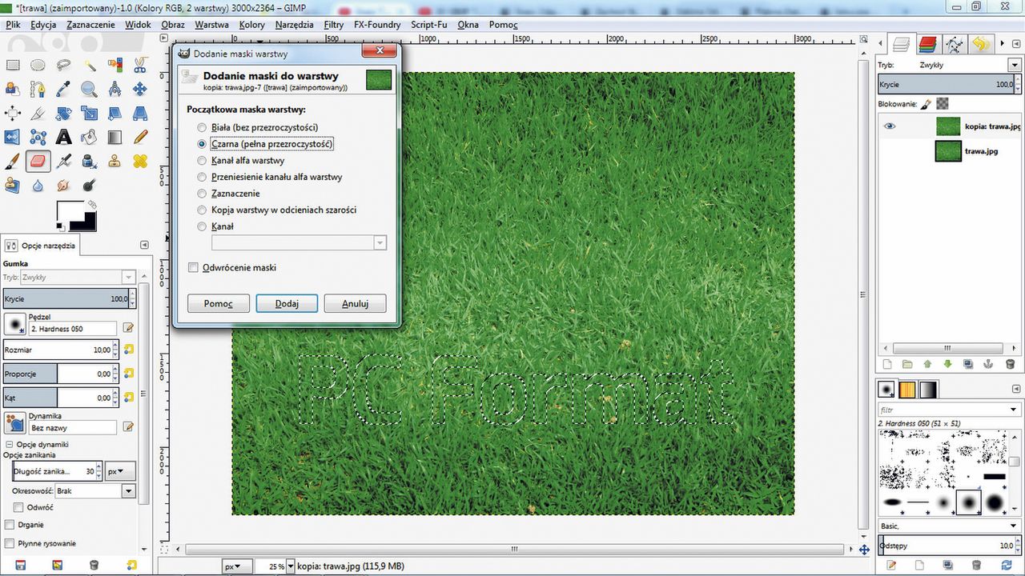Select the Bucket Fill tool

[89, 138]
